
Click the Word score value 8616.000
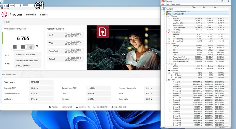coord(41,82)
